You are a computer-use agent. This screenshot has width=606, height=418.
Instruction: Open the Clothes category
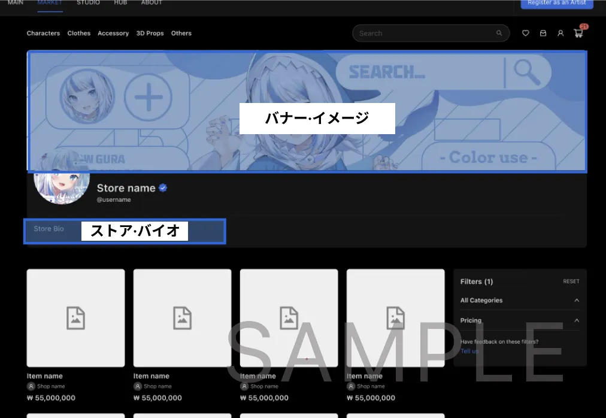click(79, 34)
